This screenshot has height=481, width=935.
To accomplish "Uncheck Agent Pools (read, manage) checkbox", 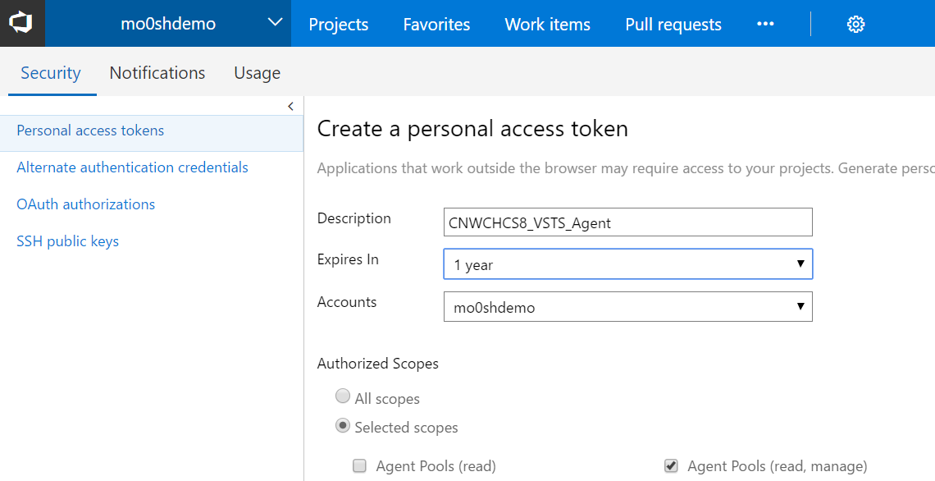I will coord(671,466).
